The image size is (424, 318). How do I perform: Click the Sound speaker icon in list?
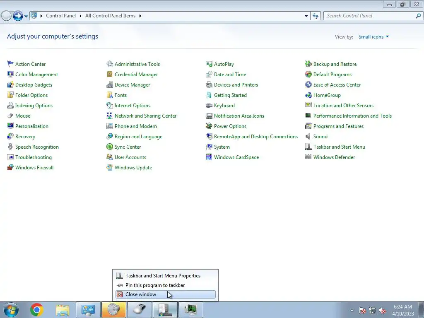pos(308,136)
